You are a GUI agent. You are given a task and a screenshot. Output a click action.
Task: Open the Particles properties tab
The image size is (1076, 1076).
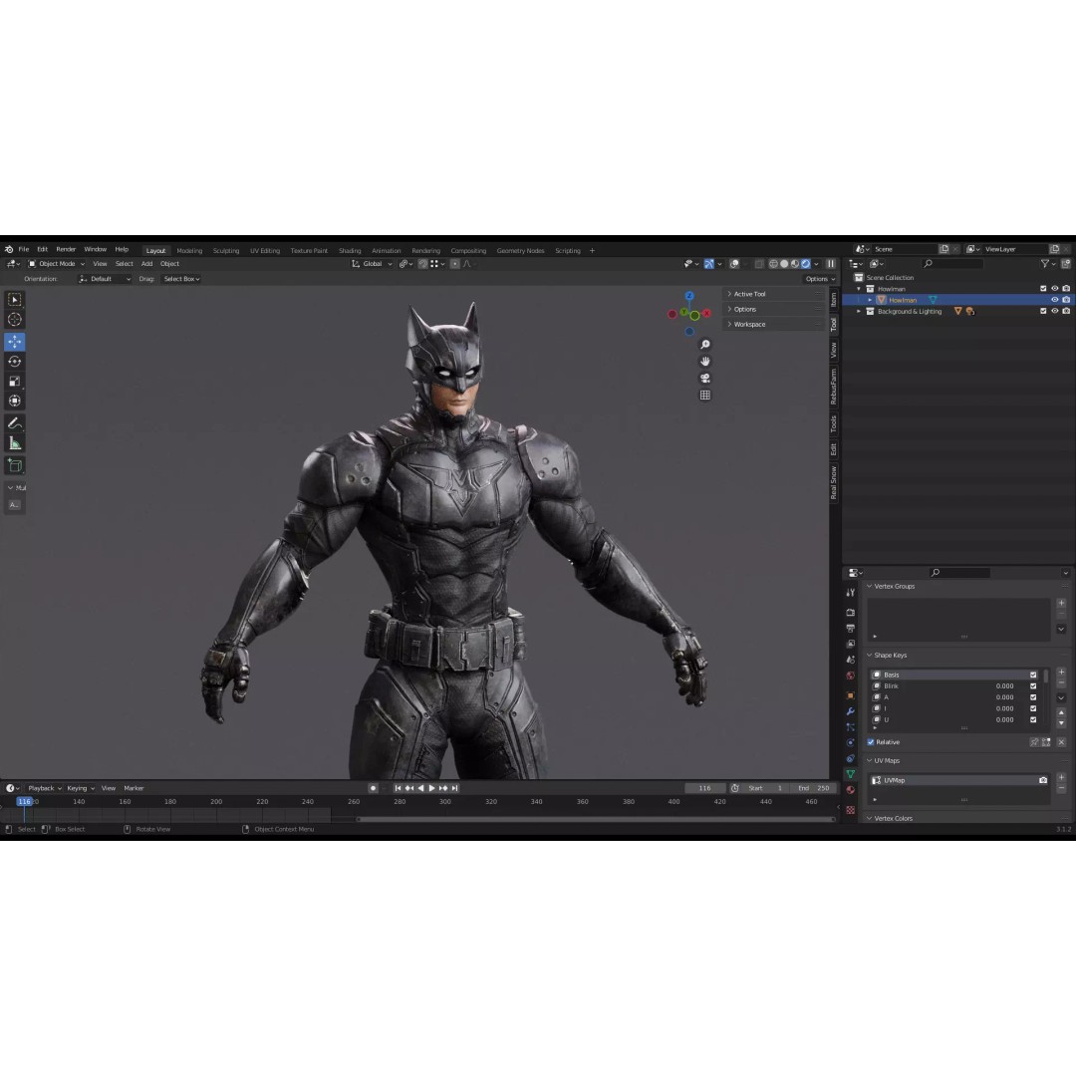(851, 726)
